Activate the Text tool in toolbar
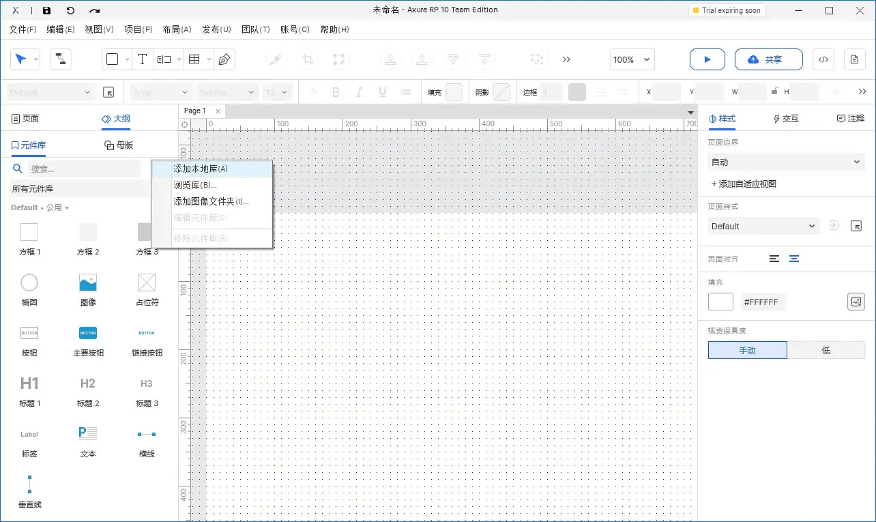 (142, 59)
